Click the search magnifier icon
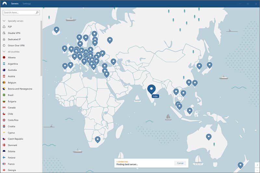Image resolution: width=260 pixels, height=173 pixels. 37,12
